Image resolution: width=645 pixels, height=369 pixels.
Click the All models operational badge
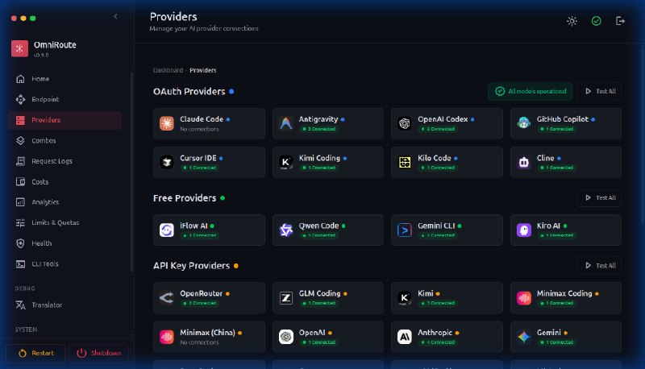531,91
